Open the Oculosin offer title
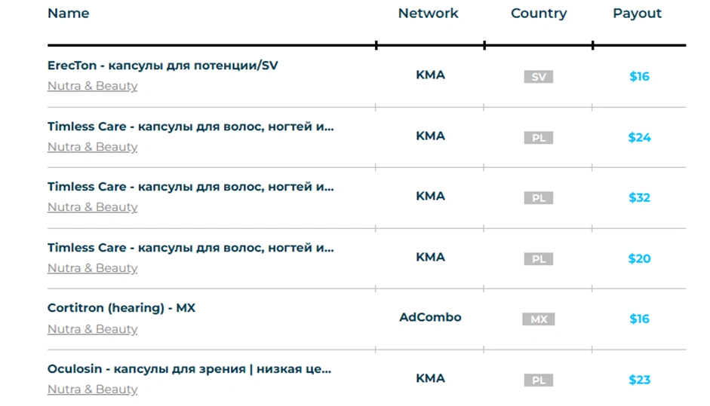Screen dimensions: 710x406 click(189, 369)
